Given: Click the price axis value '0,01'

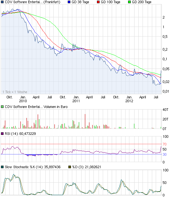Looking at the screenshot, I should point(166,91).
